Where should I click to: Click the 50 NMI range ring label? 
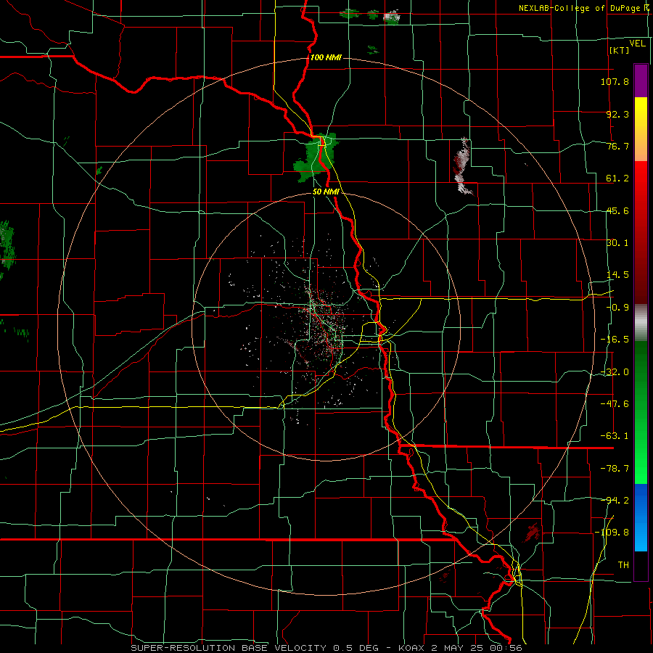(326, 192)
